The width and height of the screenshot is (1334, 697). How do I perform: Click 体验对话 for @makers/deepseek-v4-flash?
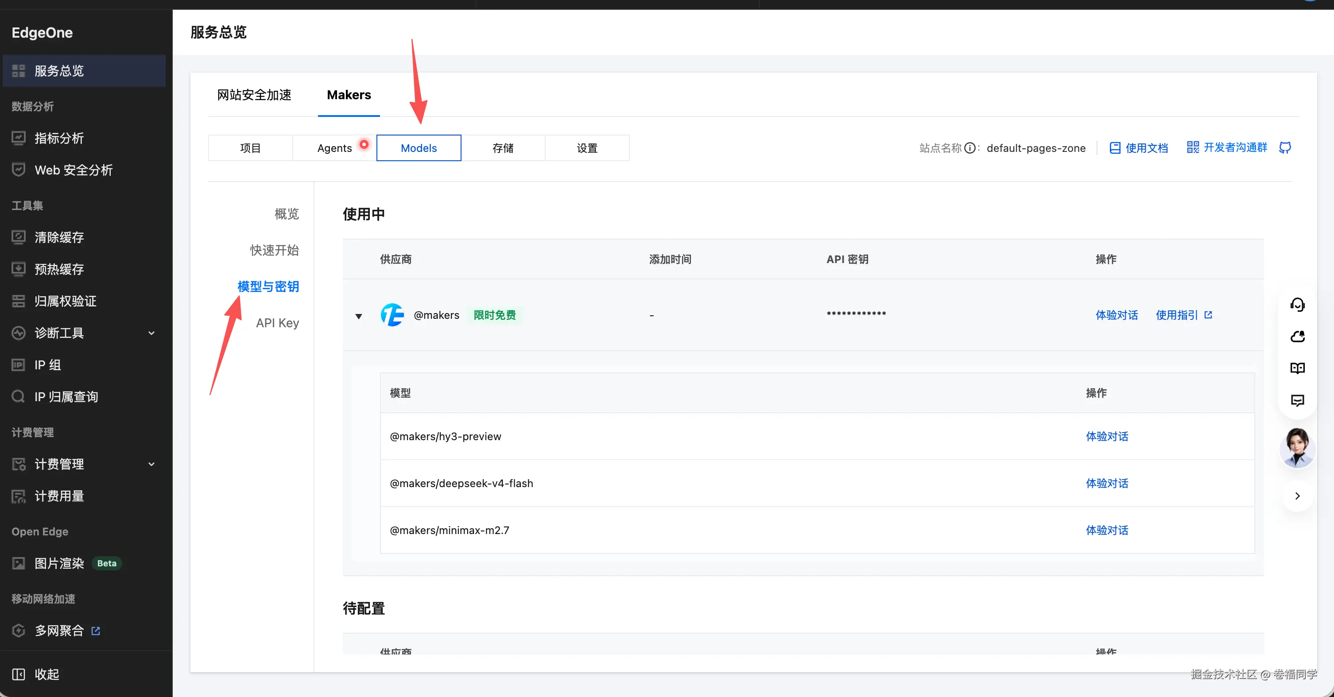(x=1107, y=483)
